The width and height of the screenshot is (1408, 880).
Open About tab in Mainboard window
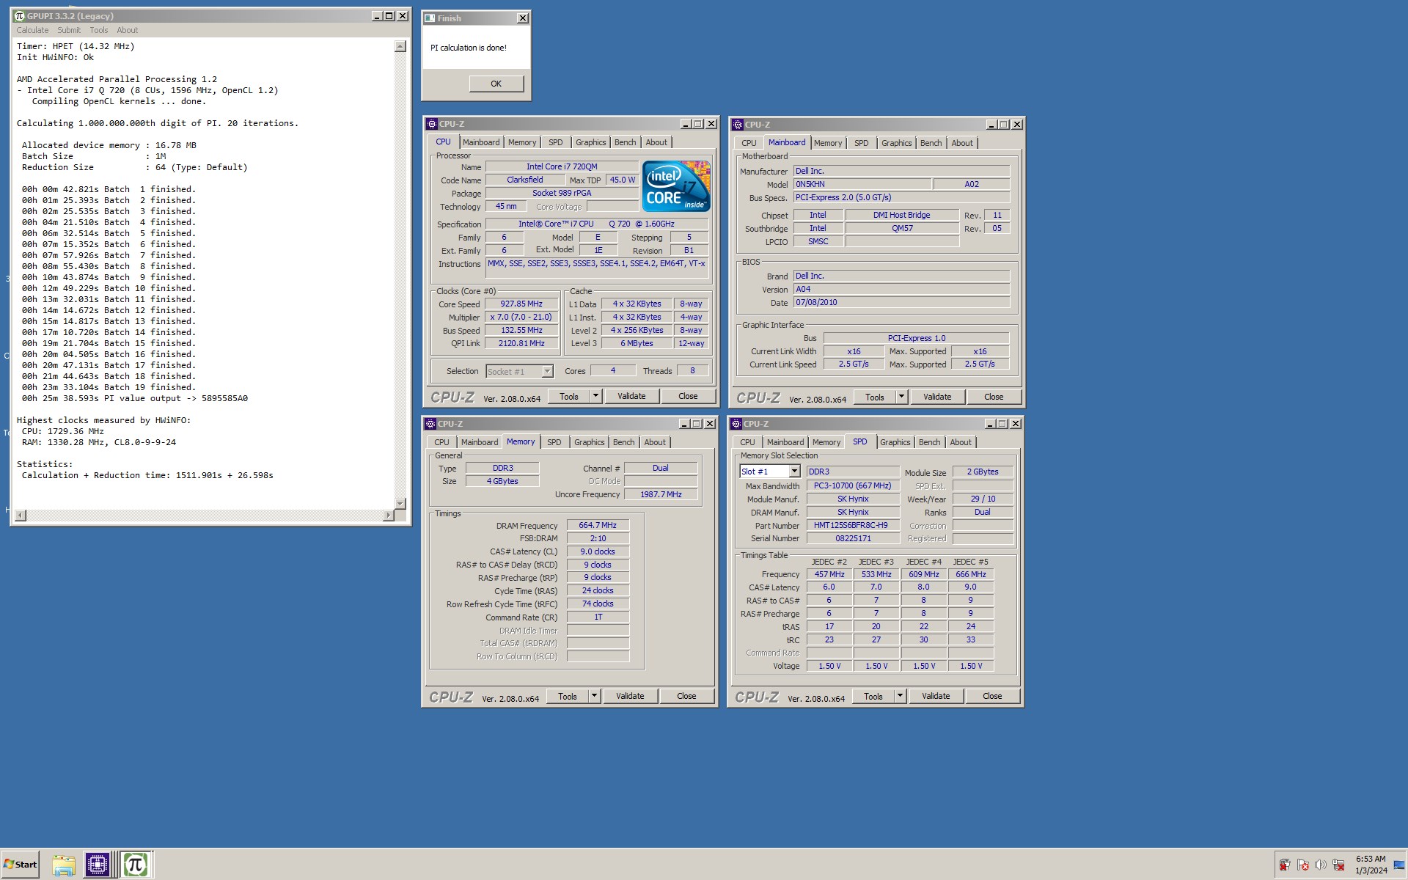(962, 143)
